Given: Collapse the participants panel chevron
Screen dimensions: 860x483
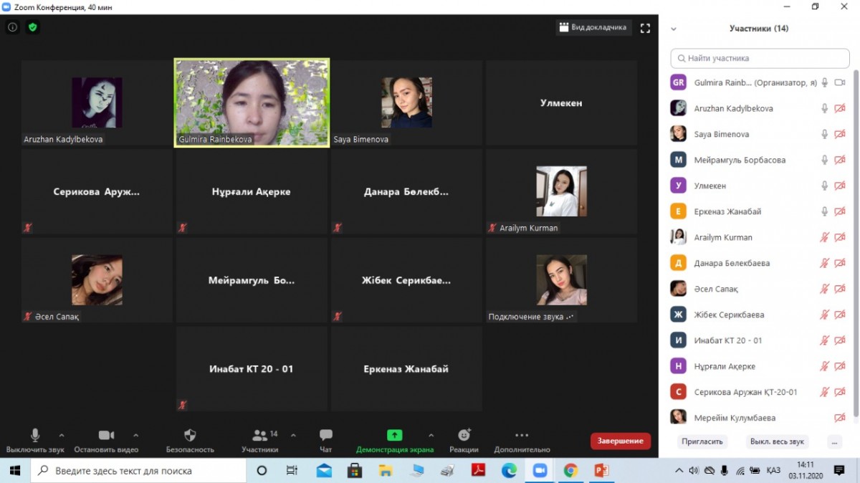Looking at the screenshot, I should 673,29.
